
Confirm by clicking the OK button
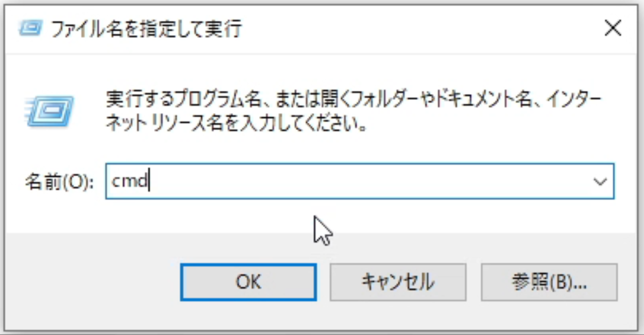tap(248, 282)
